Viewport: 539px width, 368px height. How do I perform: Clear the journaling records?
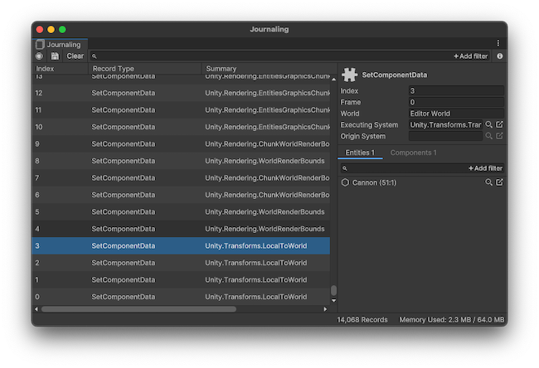75,56
